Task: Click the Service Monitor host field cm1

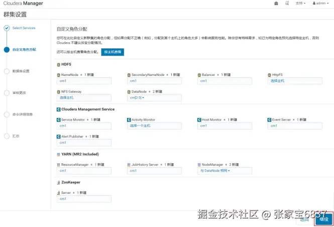Action: pos(84,126)
